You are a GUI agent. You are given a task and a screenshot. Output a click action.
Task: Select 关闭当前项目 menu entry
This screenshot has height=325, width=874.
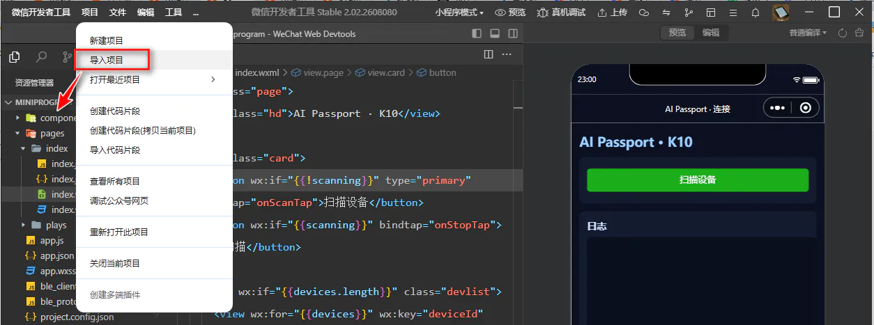pyautogui.click(x=153, y=263)
